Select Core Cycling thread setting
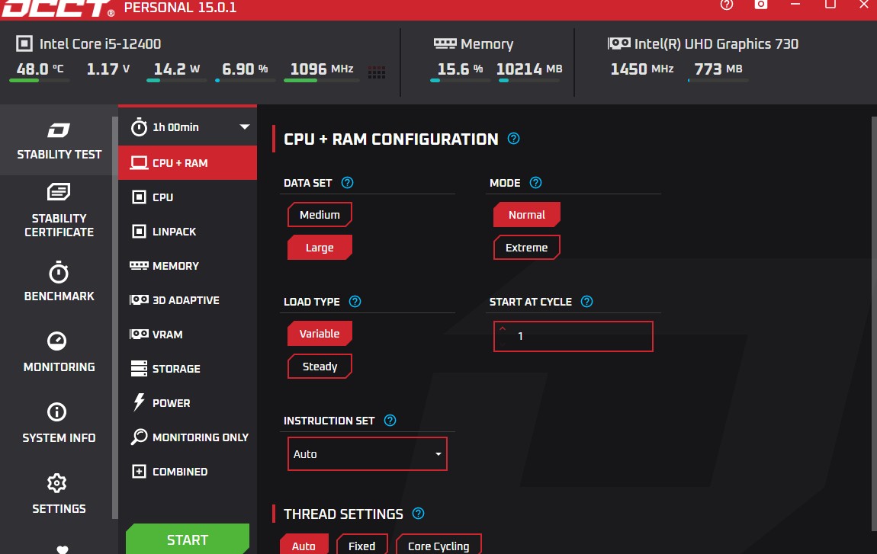The image size is (877, 554). pyautogui.click(x=438, y=546)
